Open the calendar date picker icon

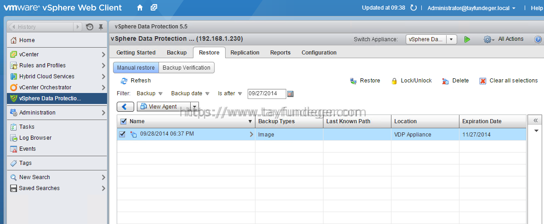pyautogui.click(x=290, y=94)
